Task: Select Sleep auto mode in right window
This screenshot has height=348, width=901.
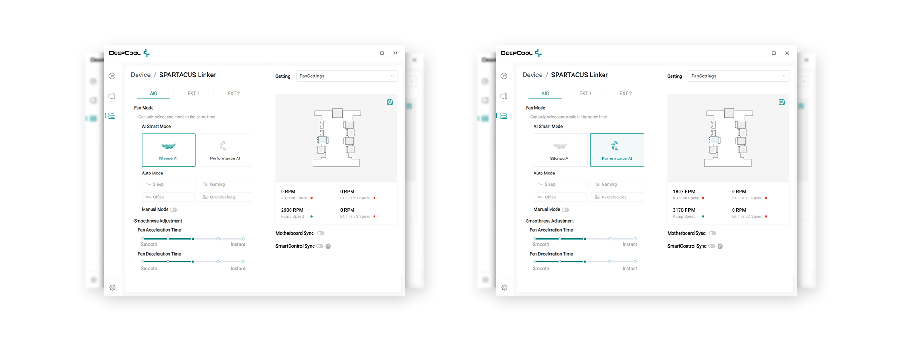Action: click(560, 185)
